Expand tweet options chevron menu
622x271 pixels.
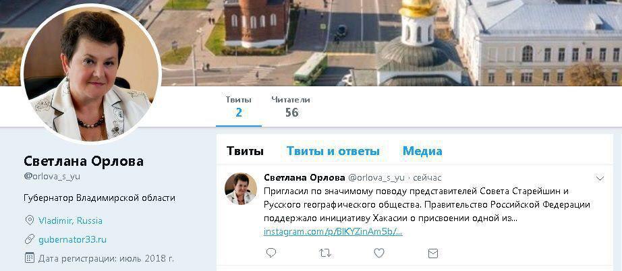pyautogui.click(x=600, y=179)
